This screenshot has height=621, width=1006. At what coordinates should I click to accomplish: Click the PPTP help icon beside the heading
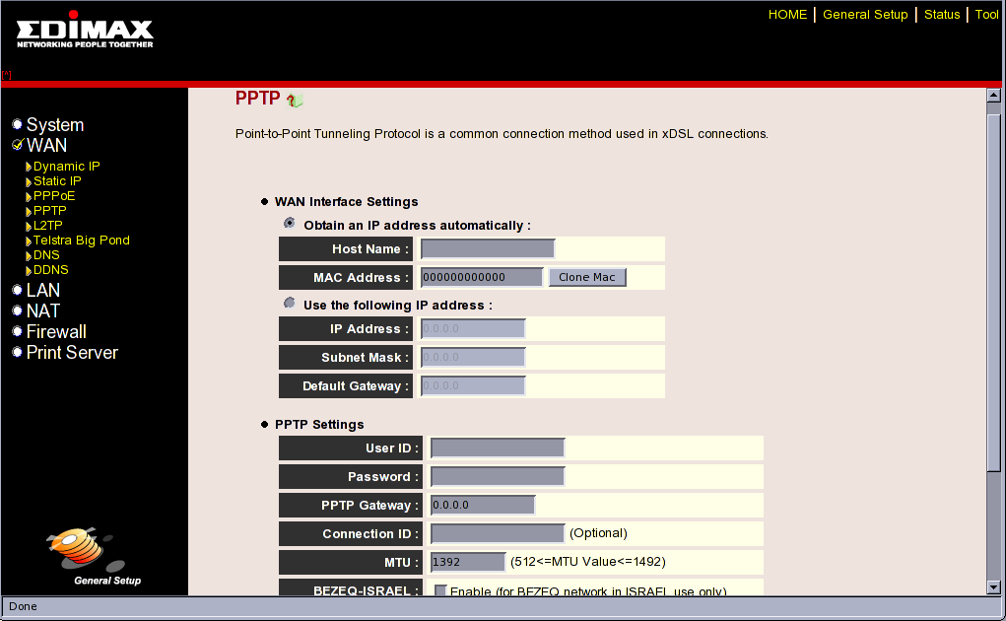(295, 100)
